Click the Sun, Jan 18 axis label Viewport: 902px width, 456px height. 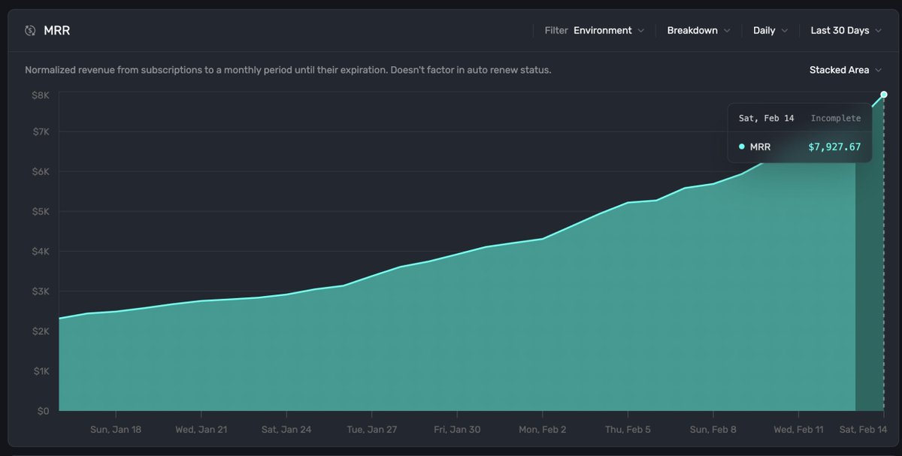[x=116, y=430]
